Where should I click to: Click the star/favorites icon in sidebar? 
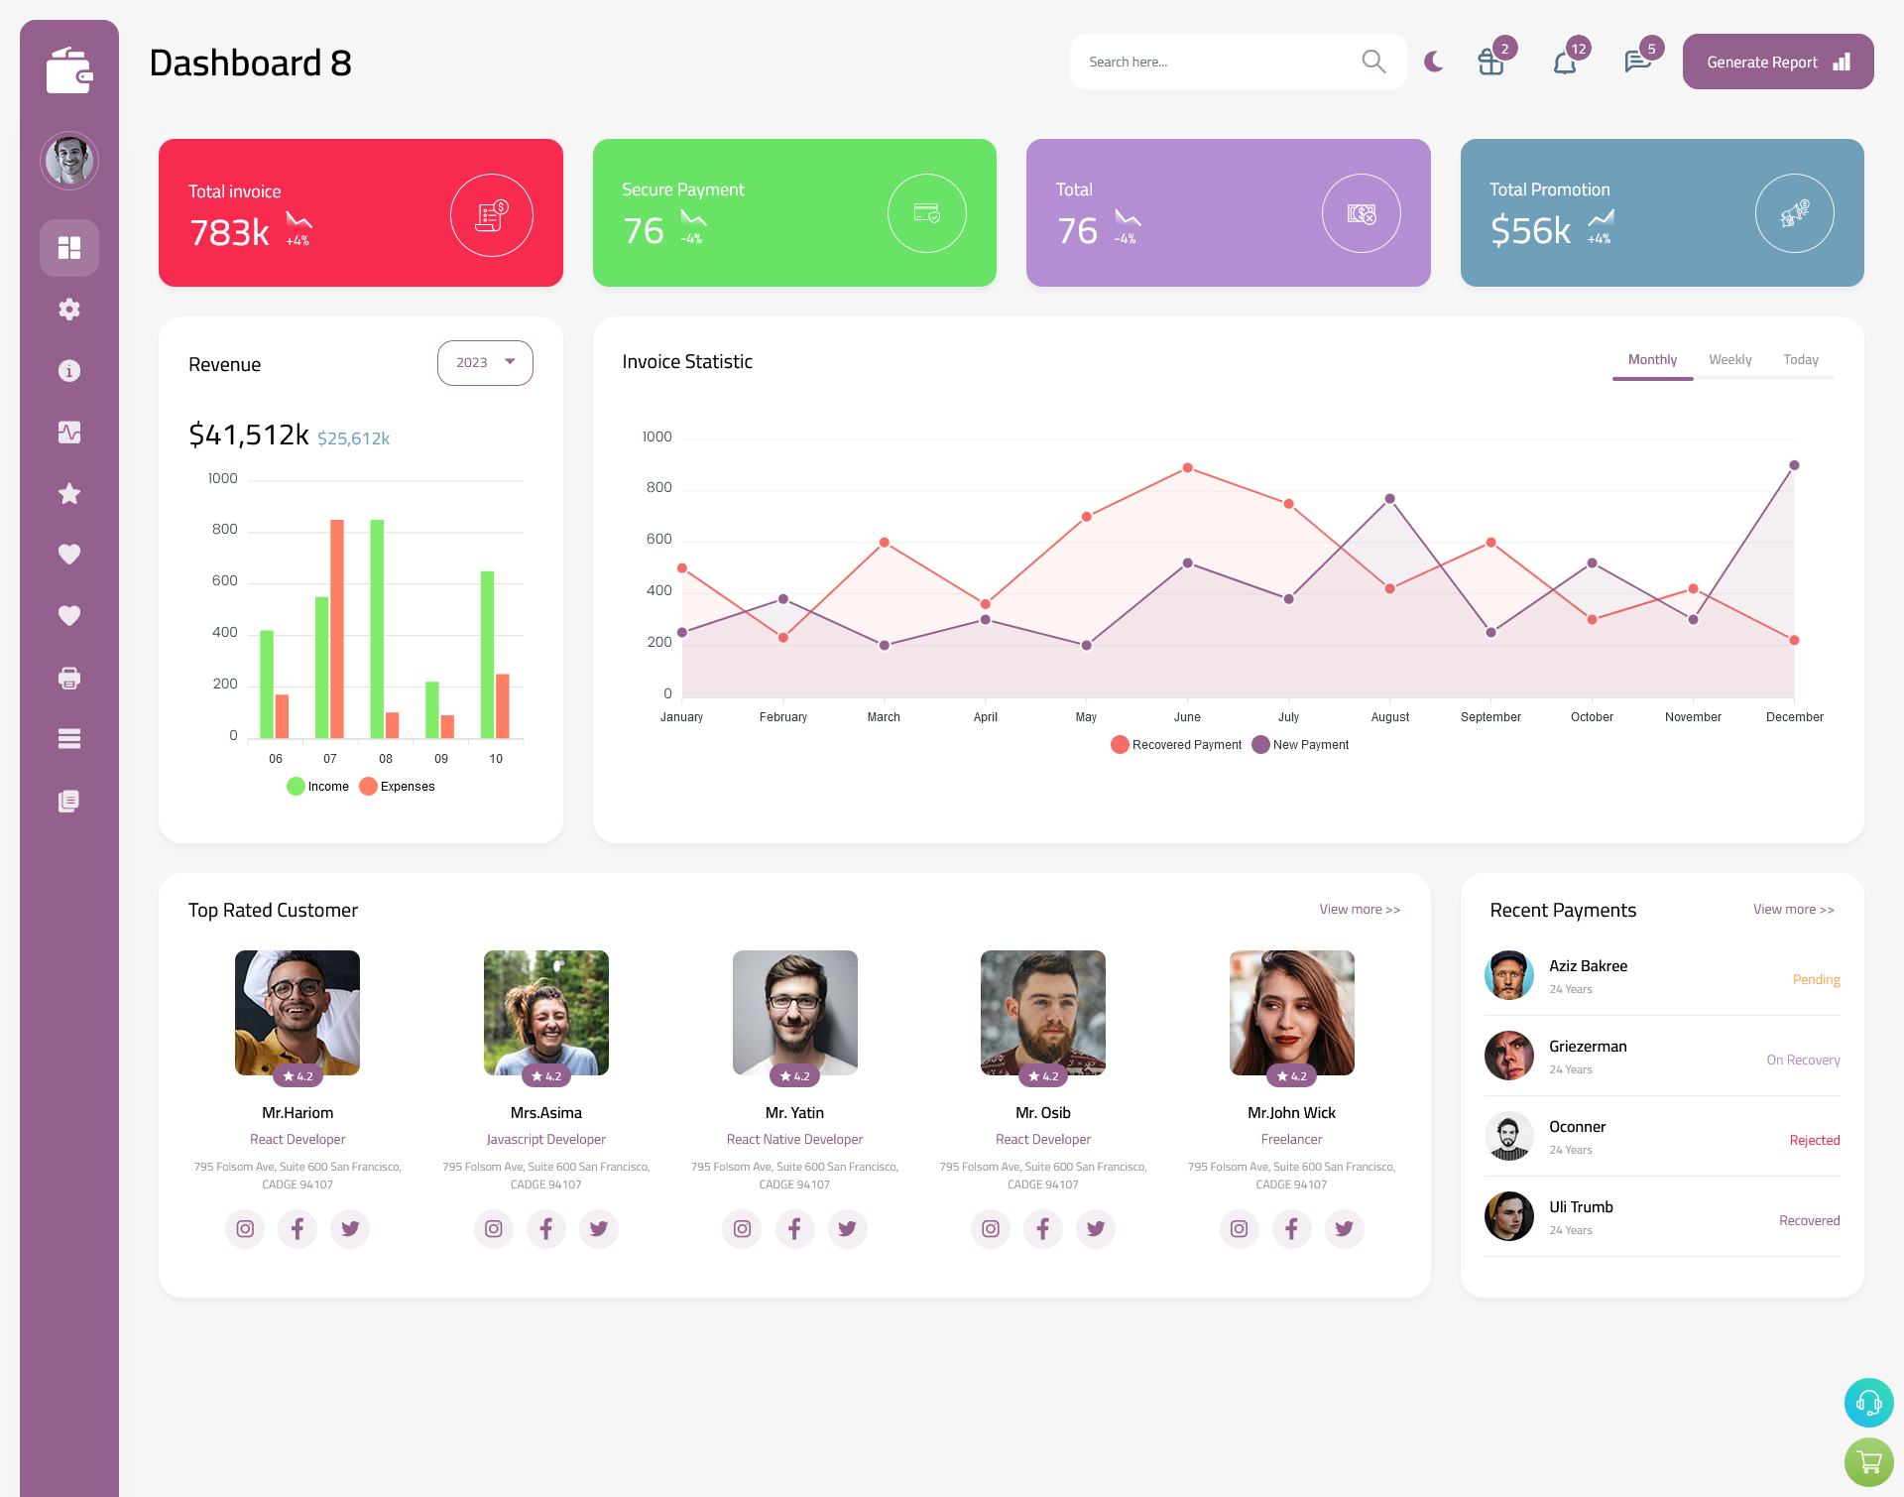click(x=68, y=493)
